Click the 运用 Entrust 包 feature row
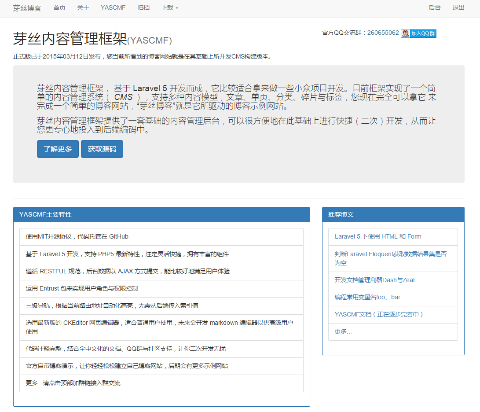The image size is (480, 412). point(161,289)
